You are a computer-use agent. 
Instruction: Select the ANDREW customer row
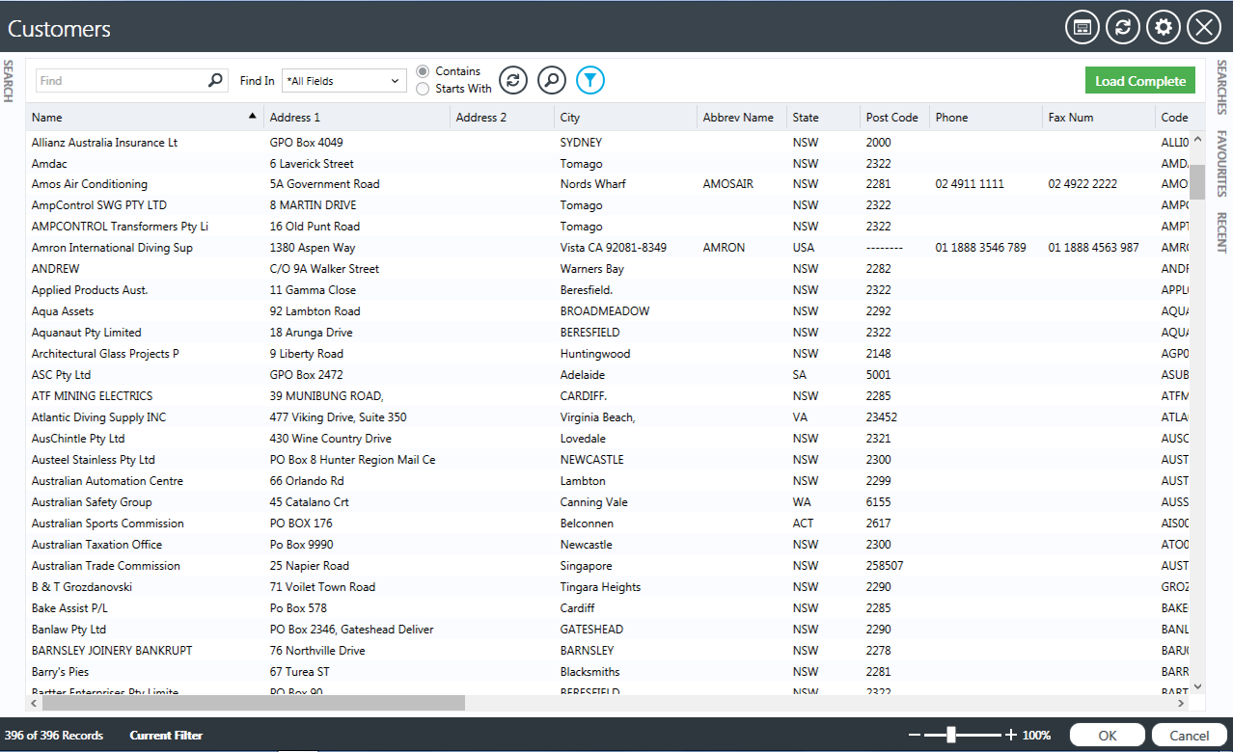608,269
